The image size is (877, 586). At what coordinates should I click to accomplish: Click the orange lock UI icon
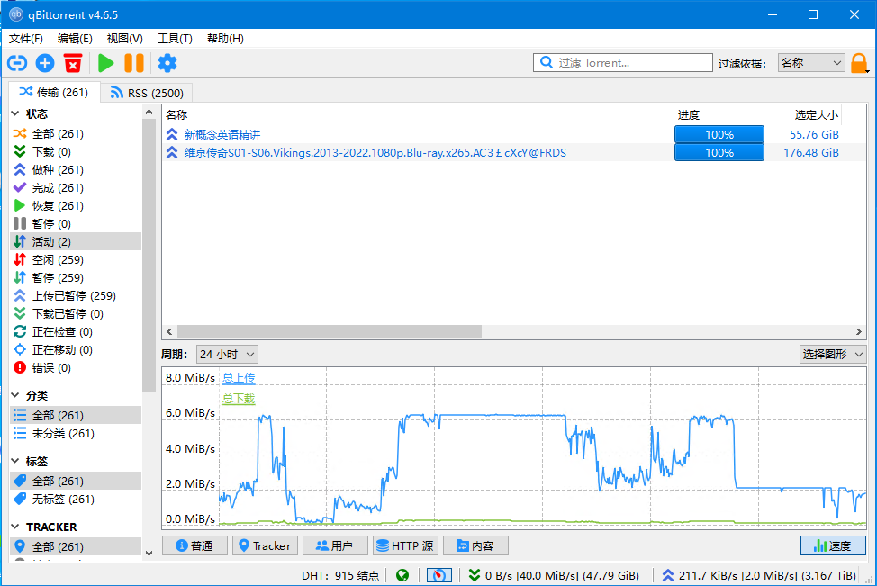[x=859, y=63]
